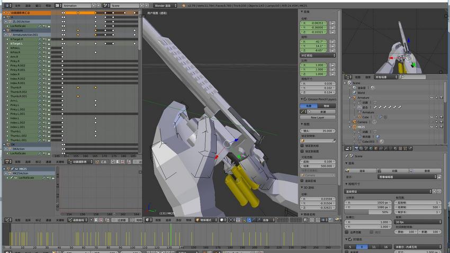Enable the render border checkbox
The height and width of the screenshot is (253, 450).
click(347, 232)
